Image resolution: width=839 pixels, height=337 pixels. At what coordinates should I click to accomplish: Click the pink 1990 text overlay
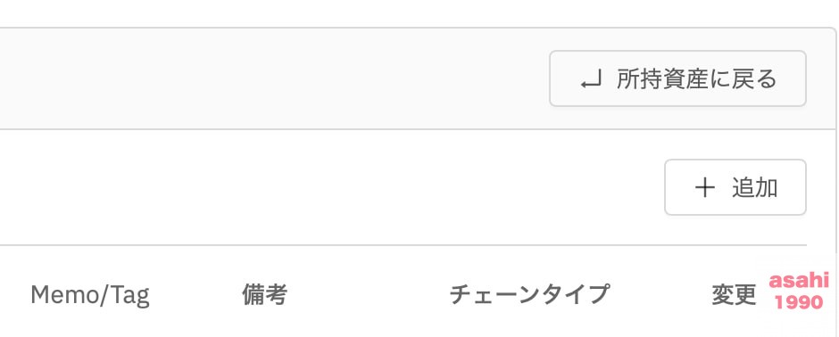coord(799,302)
